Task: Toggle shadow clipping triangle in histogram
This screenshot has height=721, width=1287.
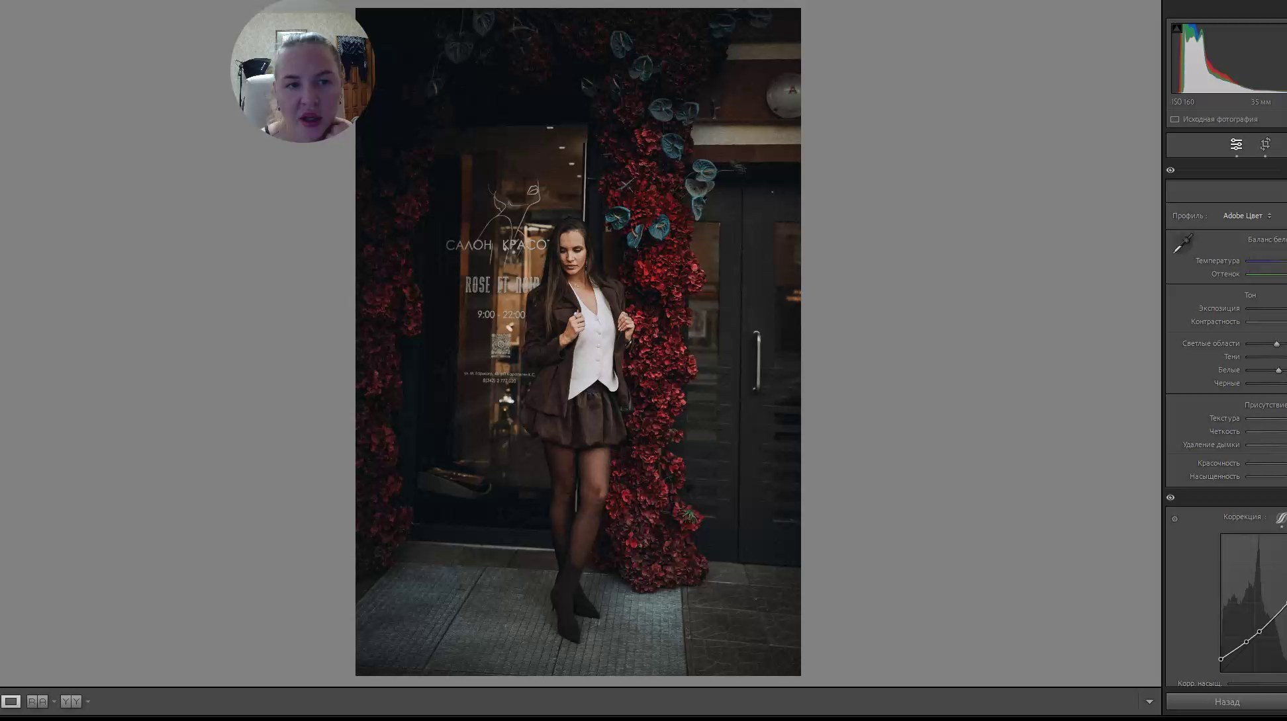Action: click(x=1176, y=28)
